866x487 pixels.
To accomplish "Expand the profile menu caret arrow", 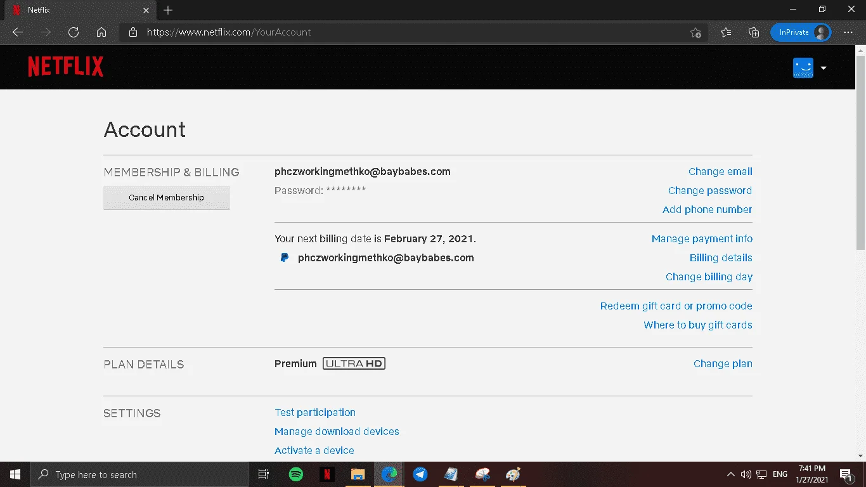I will click(x=824, y=68).
